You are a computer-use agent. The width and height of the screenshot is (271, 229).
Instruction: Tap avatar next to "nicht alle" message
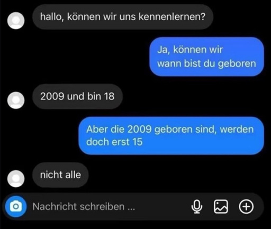16,179
